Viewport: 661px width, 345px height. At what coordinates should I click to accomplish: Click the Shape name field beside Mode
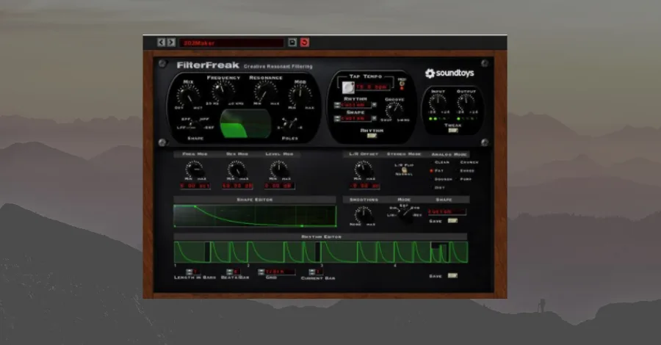(x=447, y=211)
